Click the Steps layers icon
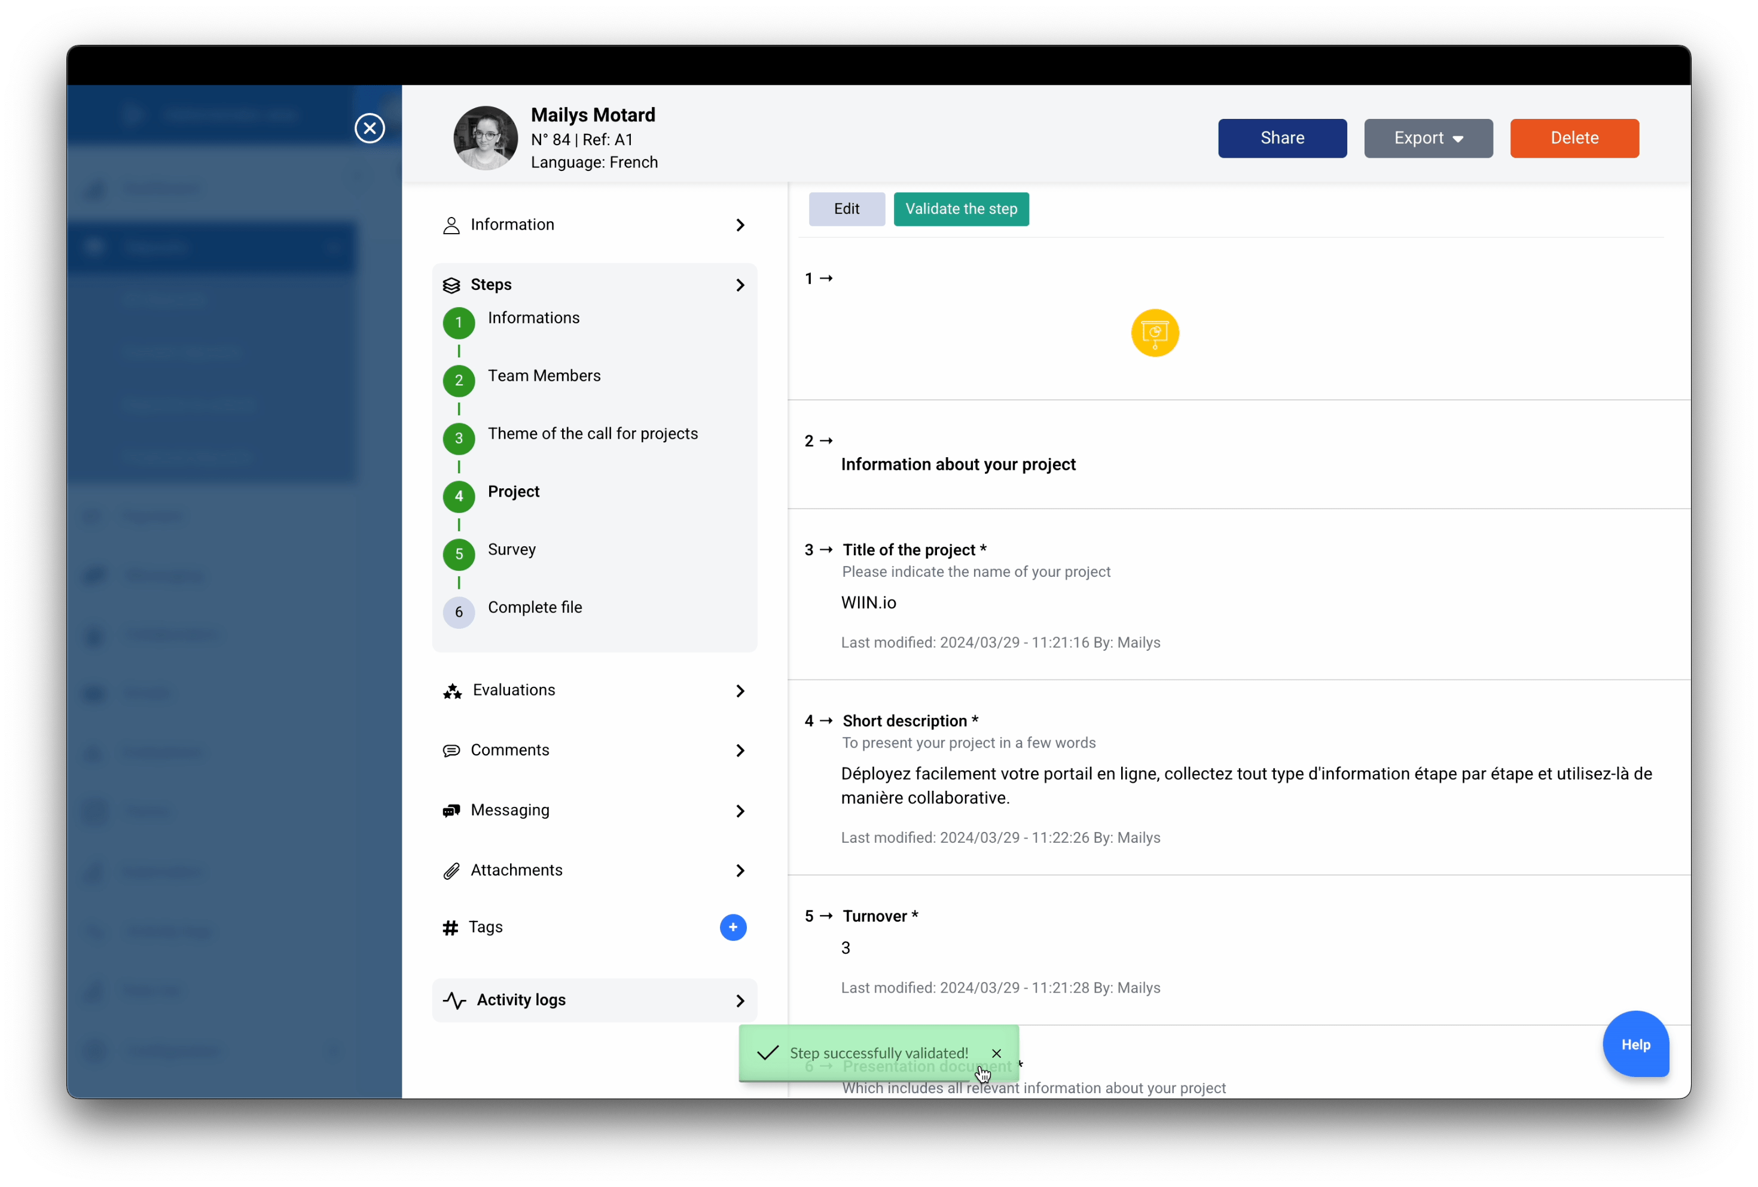Screen dimensions: 1758x1187 pyautogui.click(x=451, y=285)
